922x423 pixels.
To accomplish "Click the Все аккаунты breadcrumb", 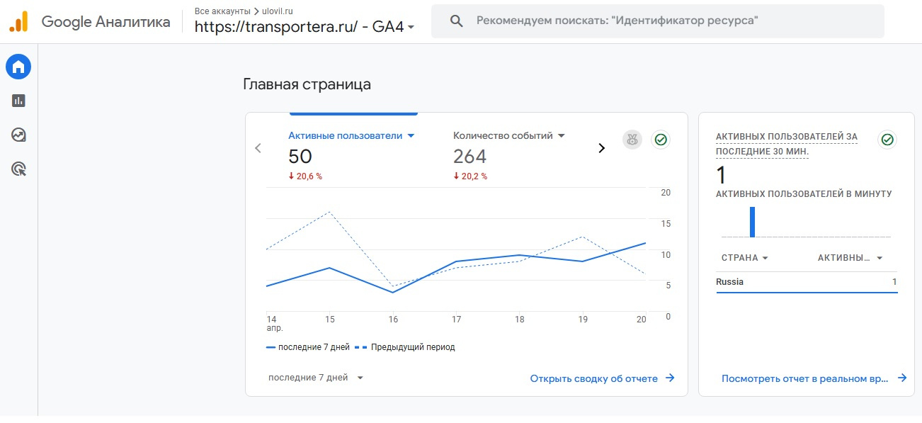I will click(222, 11).
